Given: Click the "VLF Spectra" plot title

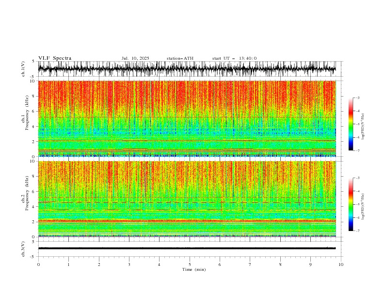Looking at the screenshot, I should (55, 58).
